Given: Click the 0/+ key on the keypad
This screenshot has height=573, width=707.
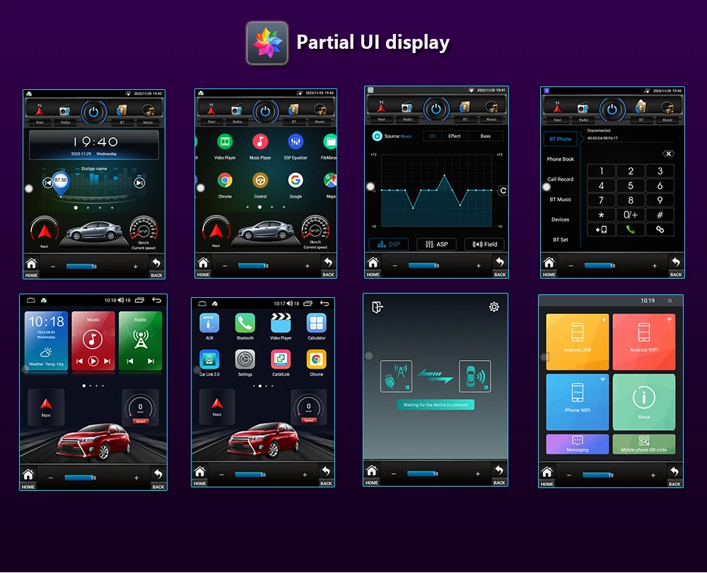Looking at the screenshot, I should tap(631, 215).
